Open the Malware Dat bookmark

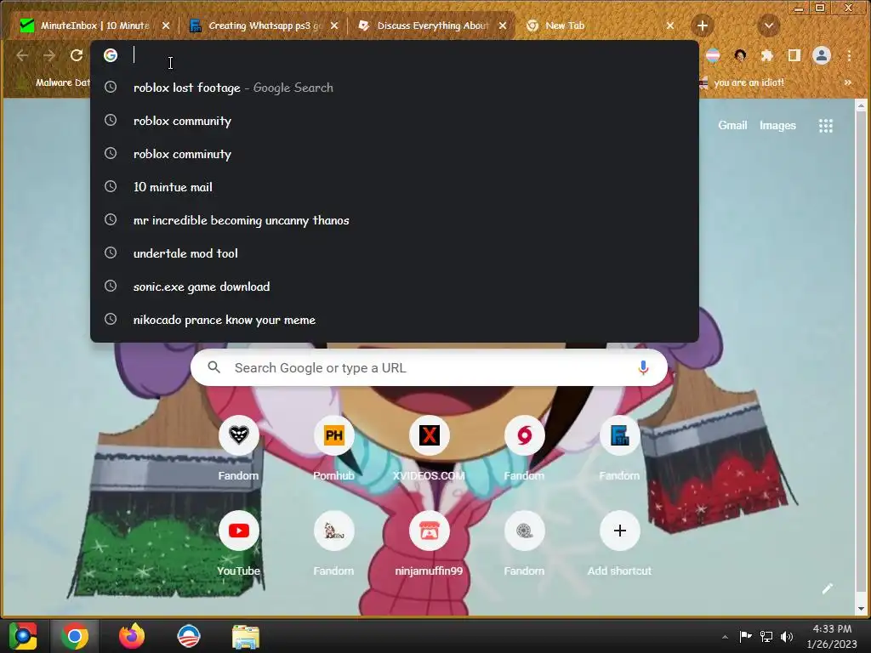click(54, 82)
